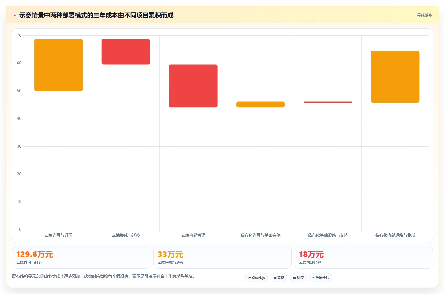445x294 pixels.
Task: Click the y-axis value 20
Action: (19, 174)
